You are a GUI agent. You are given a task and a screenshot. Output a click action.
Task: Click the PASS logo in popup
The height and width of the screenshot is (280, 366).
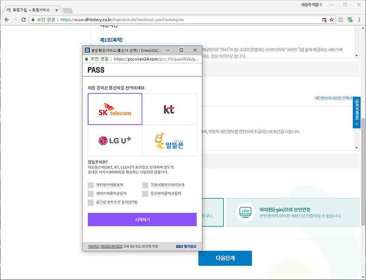pyautogui.click(x=96, y=70)
